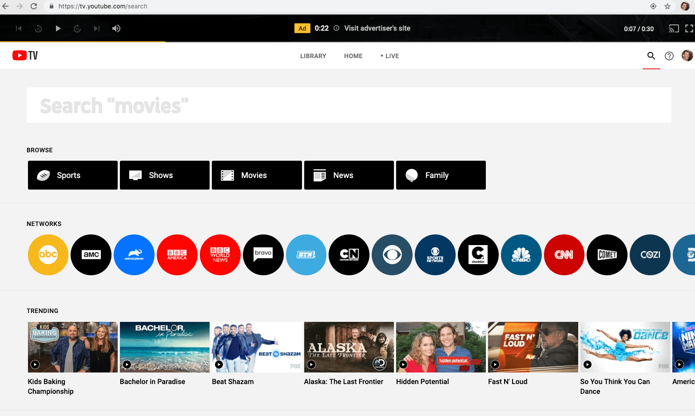Click Alaska: The Last Frontier title
This screenshot has height=416, width=695.
(x=344, y=381)
